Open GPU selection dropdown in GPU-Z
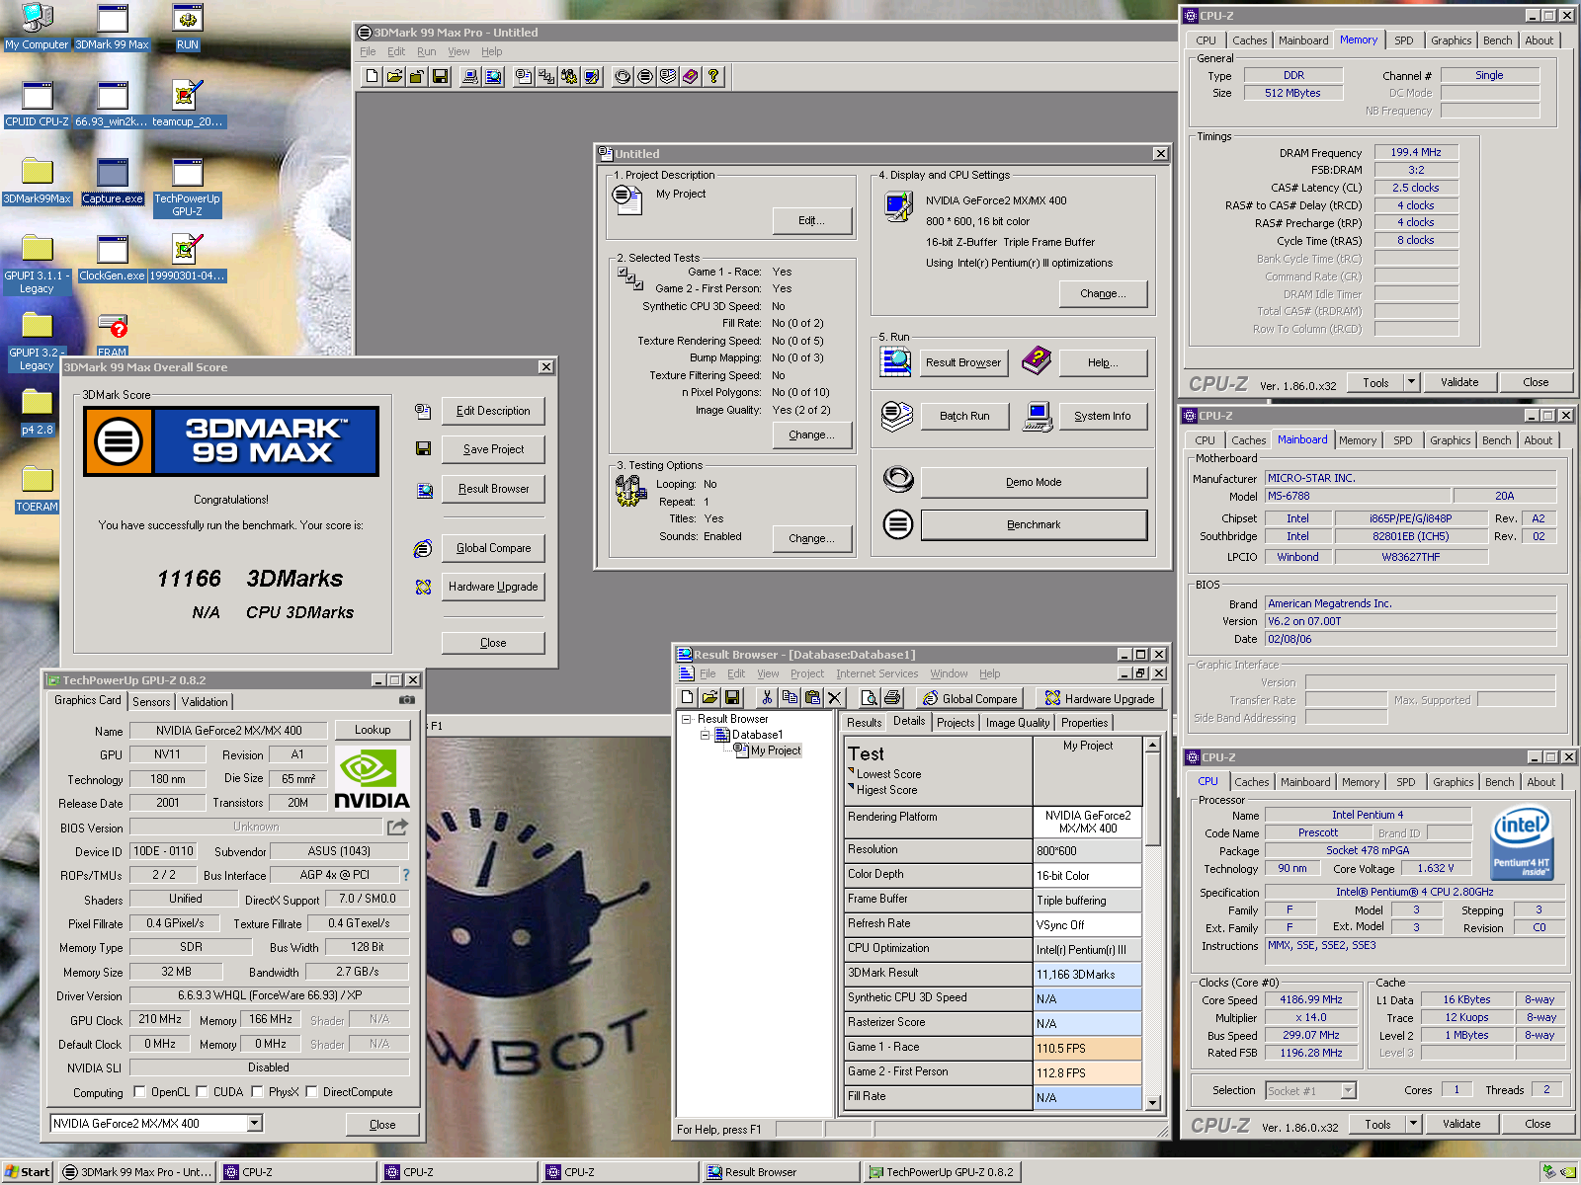This screenshot has width=1581, height=1185. pos(255,1124)
